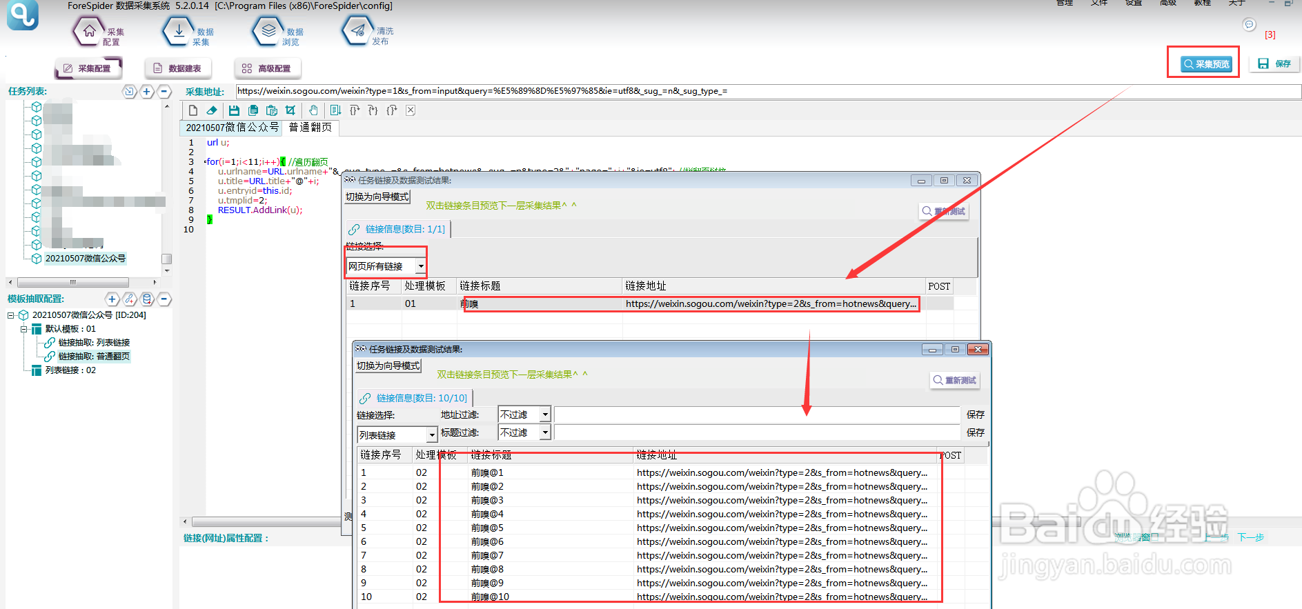
Task: Click the chat bubble icon at top right
Action: click(x=1249, y=24)
